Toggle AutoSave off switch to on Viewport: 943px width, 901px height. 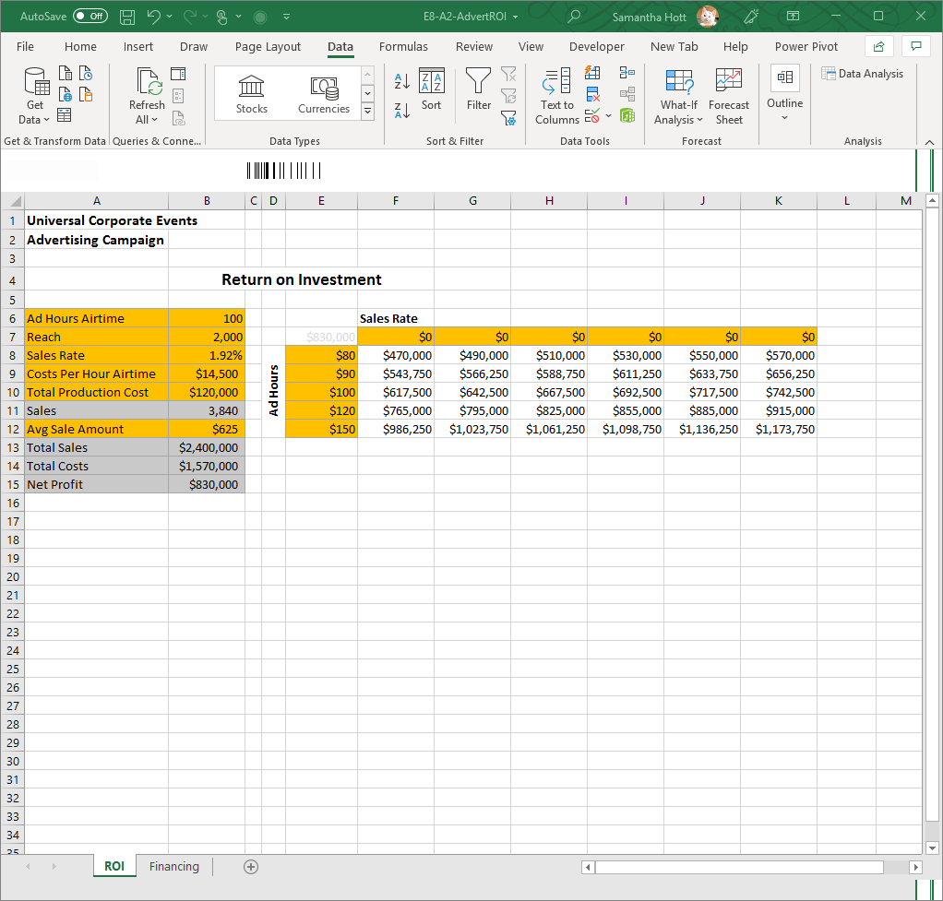click(x=90, y=16)
